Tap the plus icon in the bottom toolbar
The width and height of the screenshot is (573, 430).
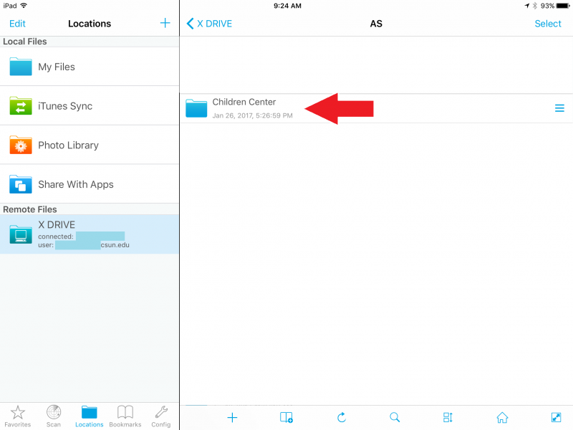[x=232, y=417]
